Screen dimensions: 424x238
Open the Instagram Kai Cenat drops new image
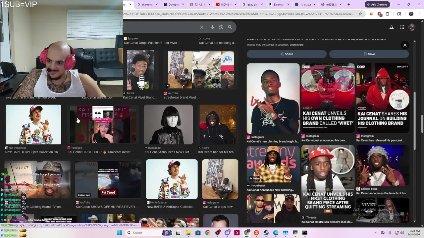220,179
